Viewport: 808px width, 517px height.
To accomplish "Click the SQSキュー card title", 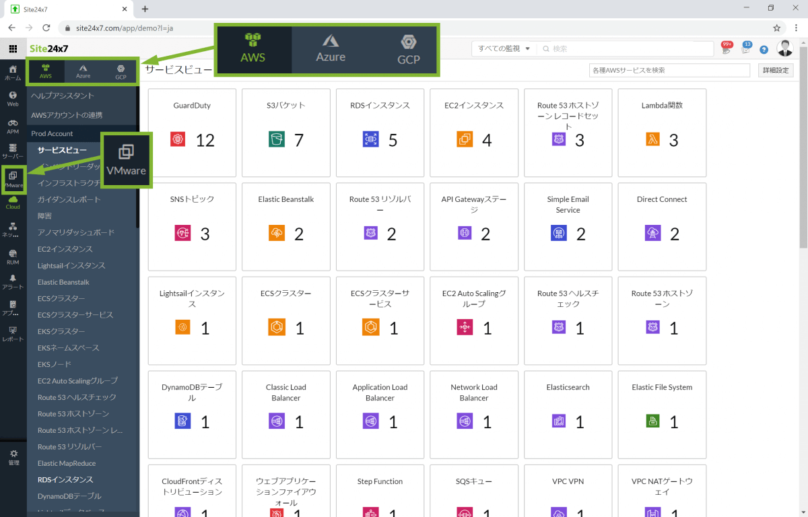I will pyautogui.click(x=474, y=481).
